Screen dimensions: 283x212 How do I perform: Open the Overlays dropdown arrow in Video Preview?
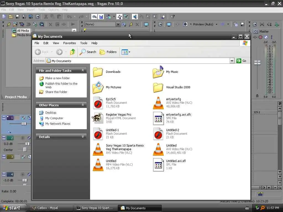coord(228,24)
